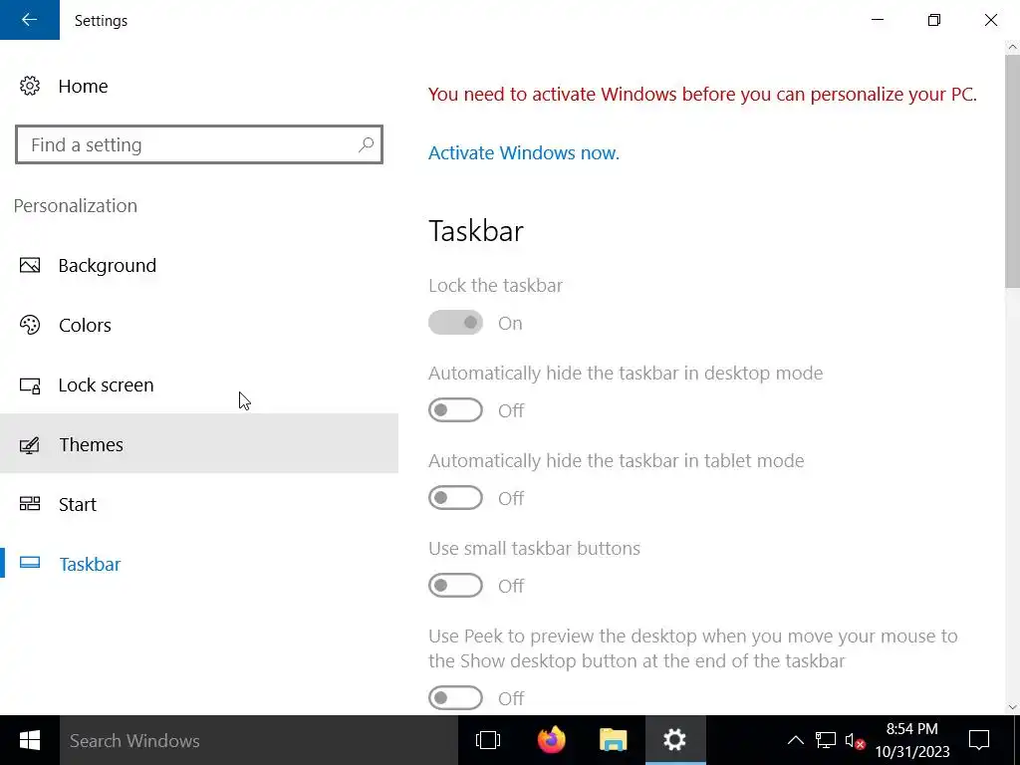1020x765 pixels.
Task: Click the back arrow in Settings
Action: click(x=29, y=20)
